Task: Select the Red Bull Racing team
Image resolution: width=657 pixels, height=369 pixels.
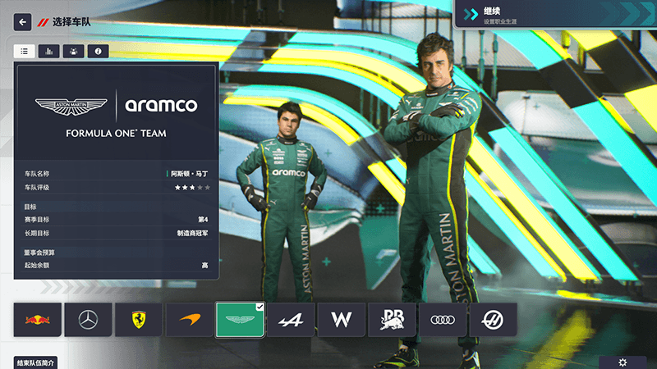Action: point(38,320)
